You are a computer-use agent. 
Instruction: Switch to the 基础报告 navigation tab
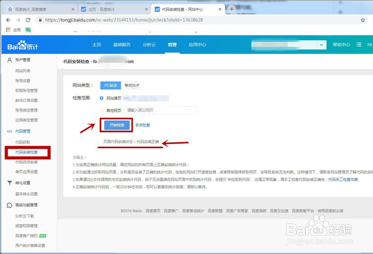(x=123, y=44)
